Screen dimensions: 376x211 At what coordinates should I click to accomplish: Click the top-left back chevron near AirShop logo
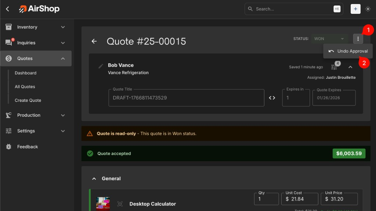pos(8,9)
